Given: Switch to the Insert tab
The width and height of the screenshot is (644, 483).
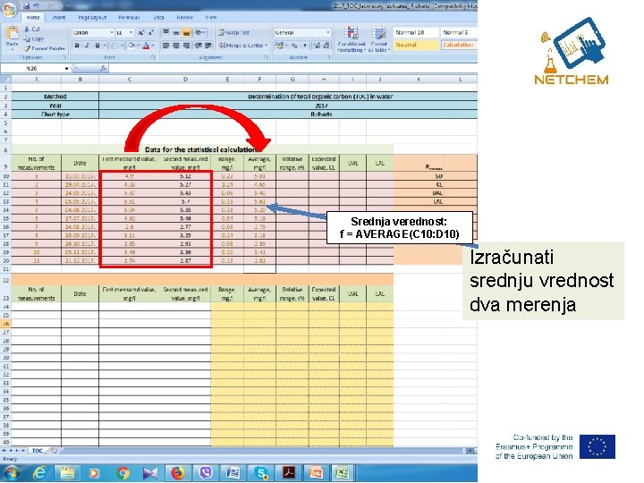Looking at the screenshot, I should 59,18.
